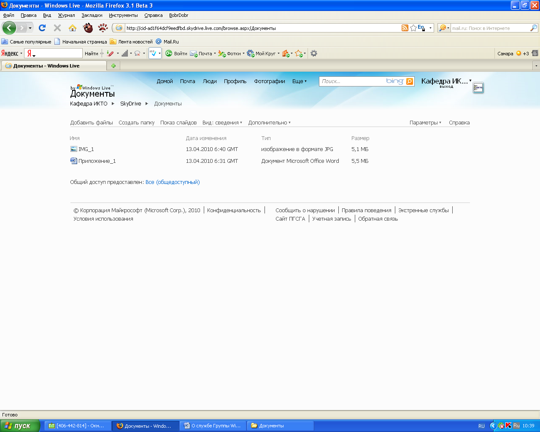Viewport: 540px width, 432px height.
Task: Click the BobrDobr beaver icon
Action: click(88, 28)
